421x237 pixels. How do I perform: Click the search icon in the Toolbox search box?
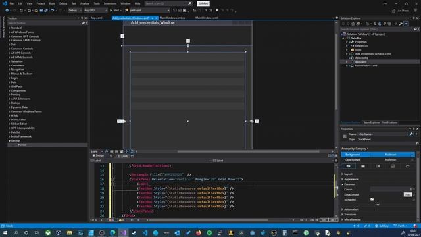(x=84, y=23)
